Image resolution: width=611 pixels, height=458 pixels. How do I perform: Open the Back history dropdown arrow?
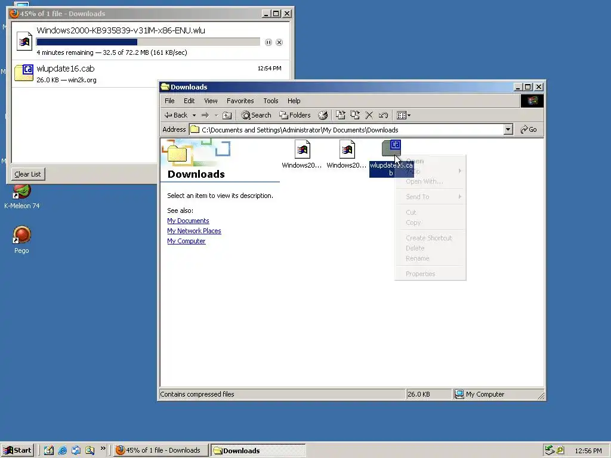point(194,115)
